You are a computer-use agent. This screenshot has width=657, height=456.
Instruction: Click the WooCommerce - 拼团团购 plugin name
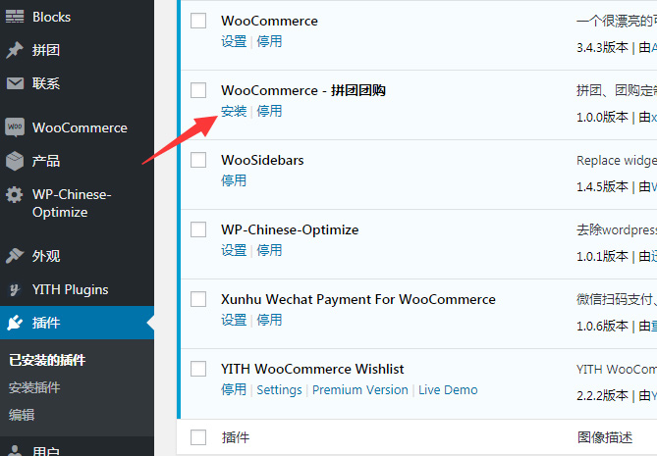pyautogui.click(x=303, y=90)
